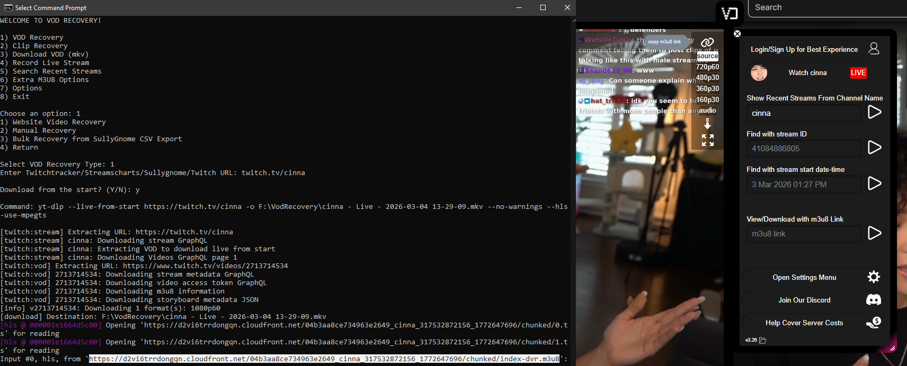Click the 'Download from the start? (Y/N): y' line
Image resolution: width=907 pixels, height=366 pixels.
click(70, 190)
